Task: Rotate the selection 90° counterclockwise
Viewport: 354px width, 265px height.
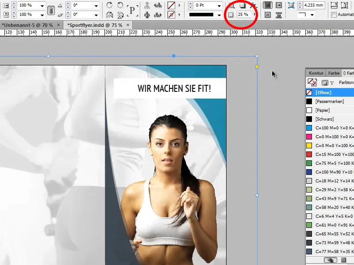Action: tap(120, 5)
